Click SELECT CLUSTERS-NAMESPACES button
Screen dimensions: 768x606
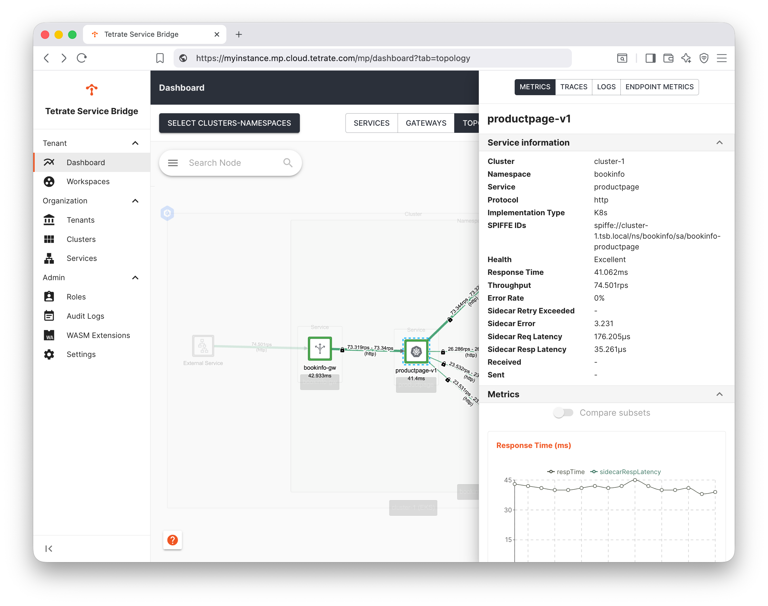(229, 123)
